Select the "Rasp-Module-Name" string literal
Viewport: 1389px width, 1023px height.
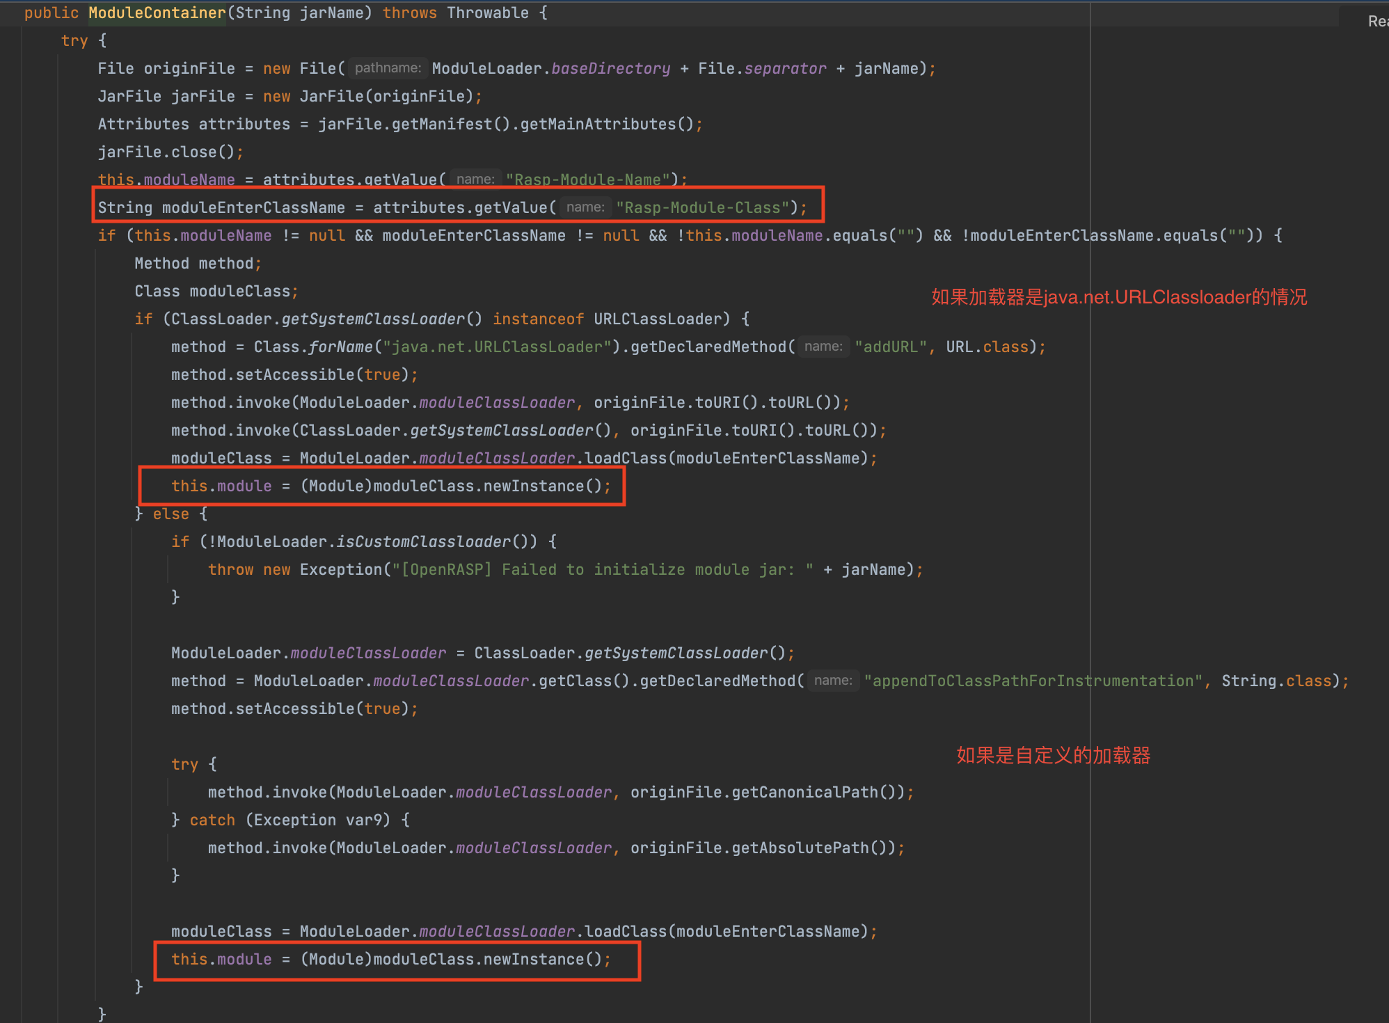click(588, 180)
